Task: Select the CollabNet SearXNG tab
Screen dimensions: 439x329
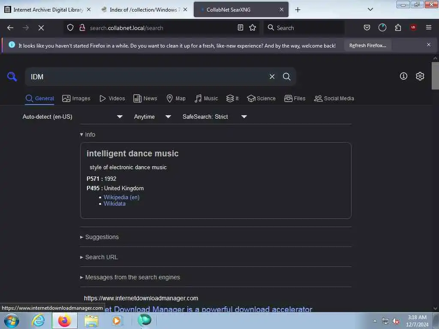Action: click(241, 9)
